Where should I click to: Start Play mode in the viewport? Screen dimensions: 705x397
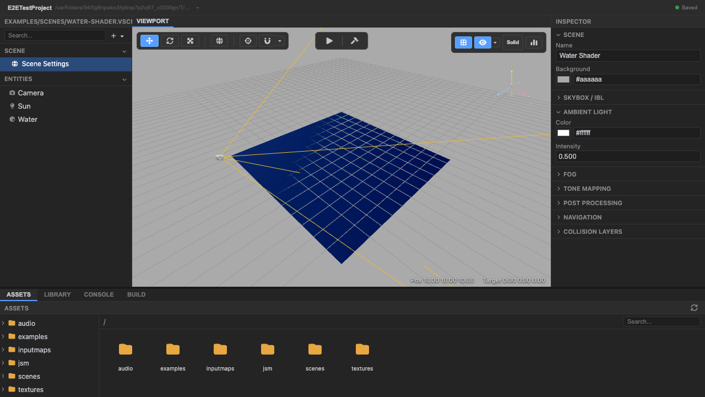(x=329, y=41)
